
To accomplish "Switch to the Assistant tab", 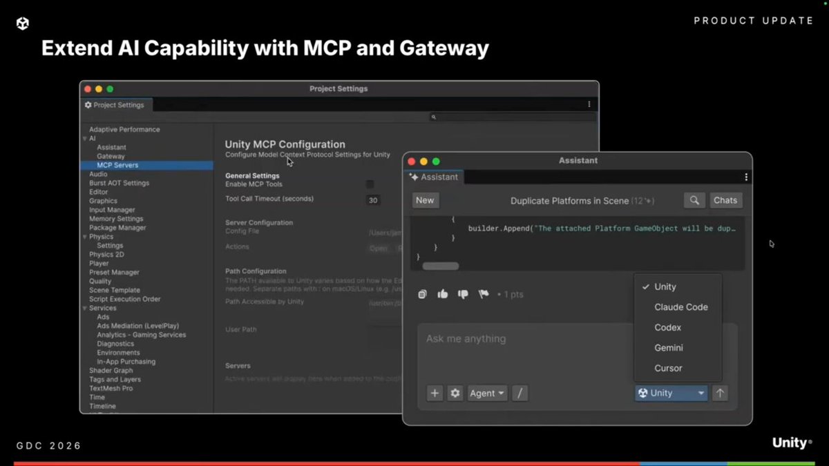I will coord(434,177).
